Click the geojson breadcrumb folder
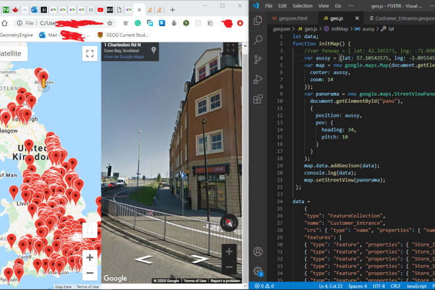 coord(281,29)
